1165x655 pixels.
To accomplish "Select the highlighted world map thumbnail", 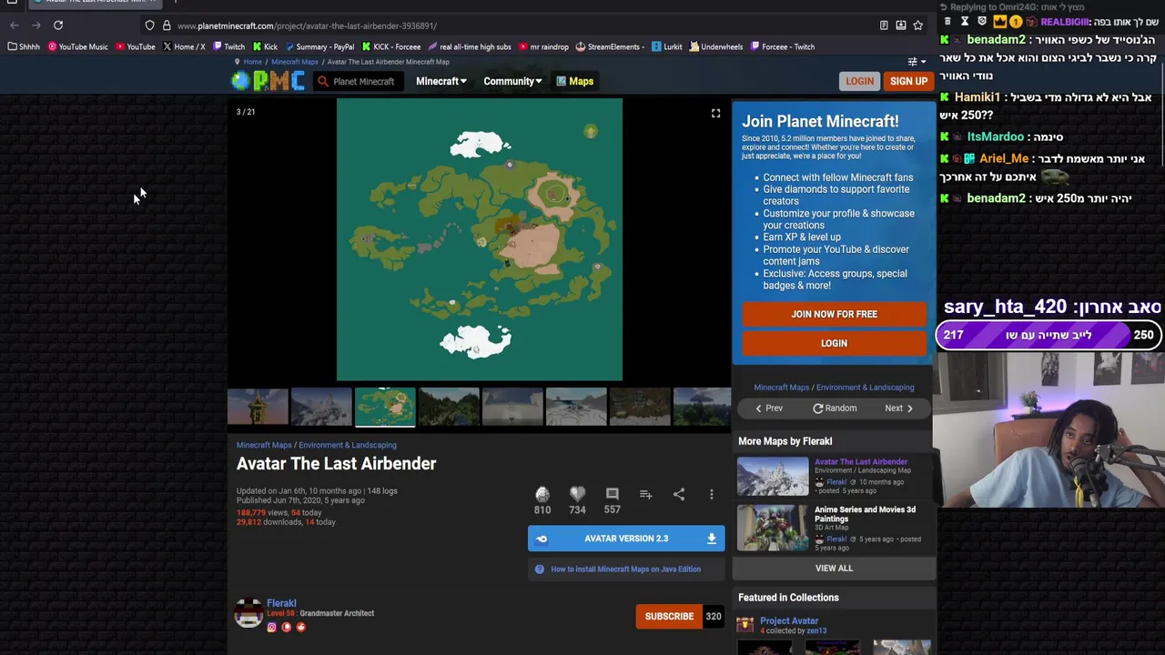I will [385, 407].
